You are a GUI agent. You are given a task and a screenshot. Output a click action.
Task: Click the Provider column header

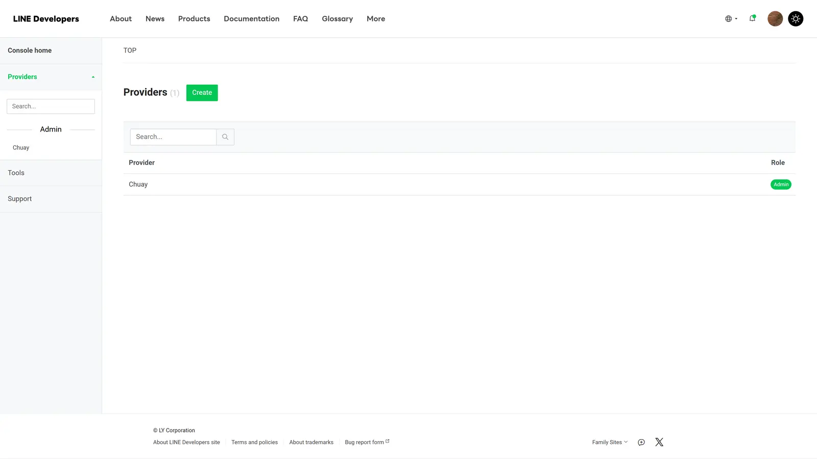tap(141, 163)
